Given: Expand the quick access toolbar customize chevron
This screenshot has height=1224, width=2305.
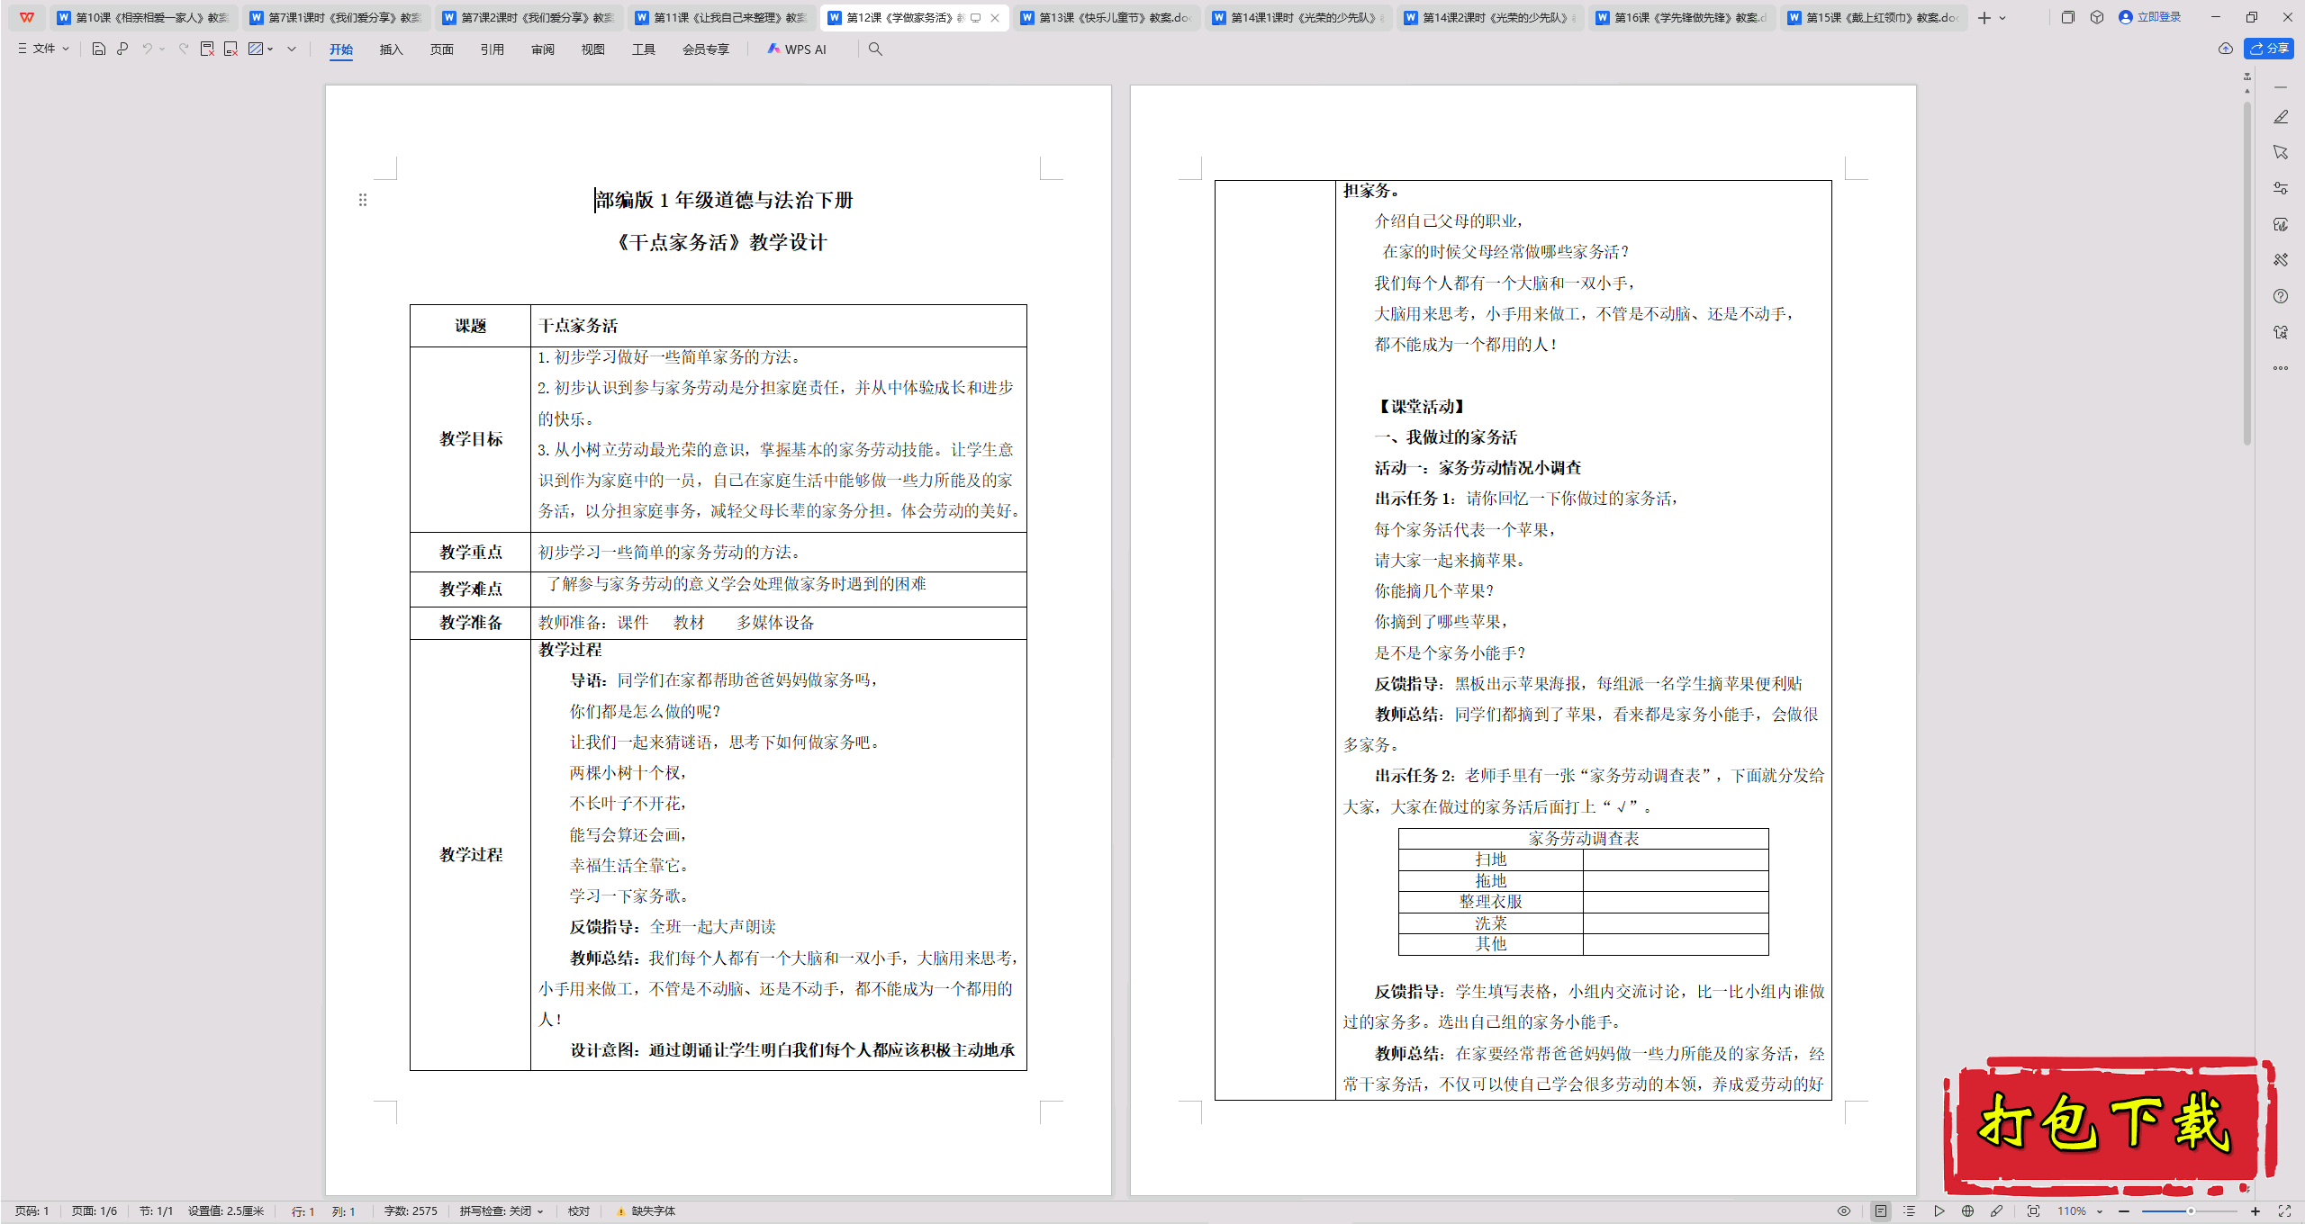Looking at the screenshot, I should click(292, 49).
